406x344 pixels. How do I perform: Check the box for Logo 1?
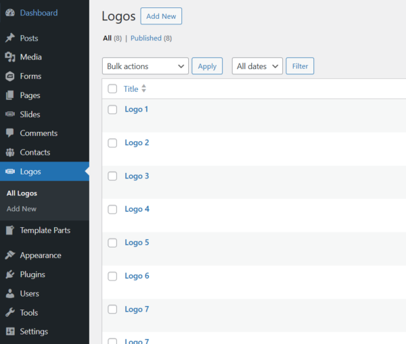(112, 109)
